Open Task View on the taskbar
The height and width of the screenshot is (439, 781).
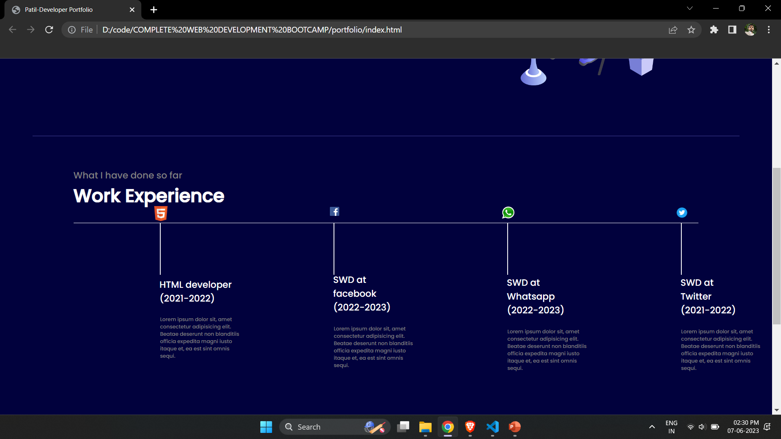click(403, 427)
